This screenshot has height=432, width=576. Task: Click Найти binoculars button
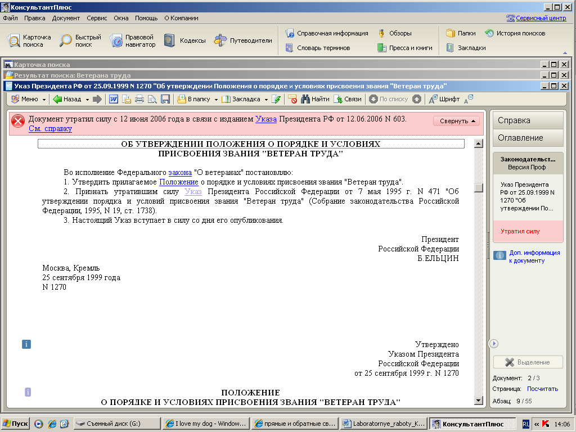point(315,99)
